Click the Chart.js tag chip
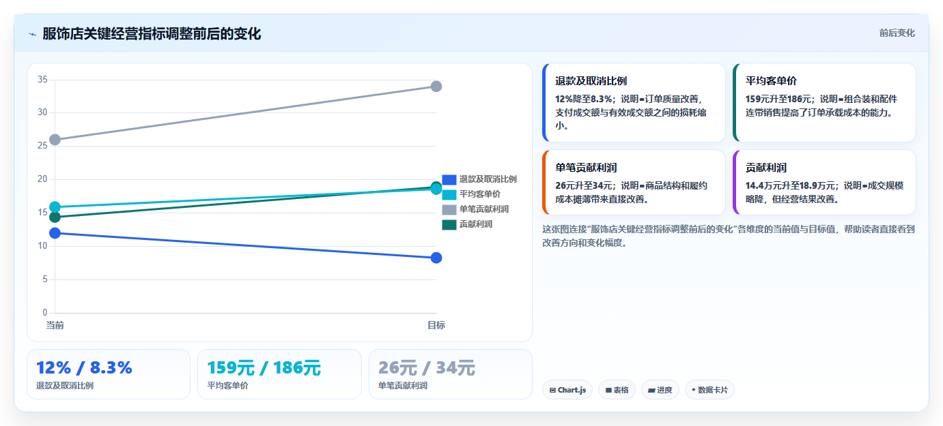This screenshot has height=426, width=943. pos(567,390)
